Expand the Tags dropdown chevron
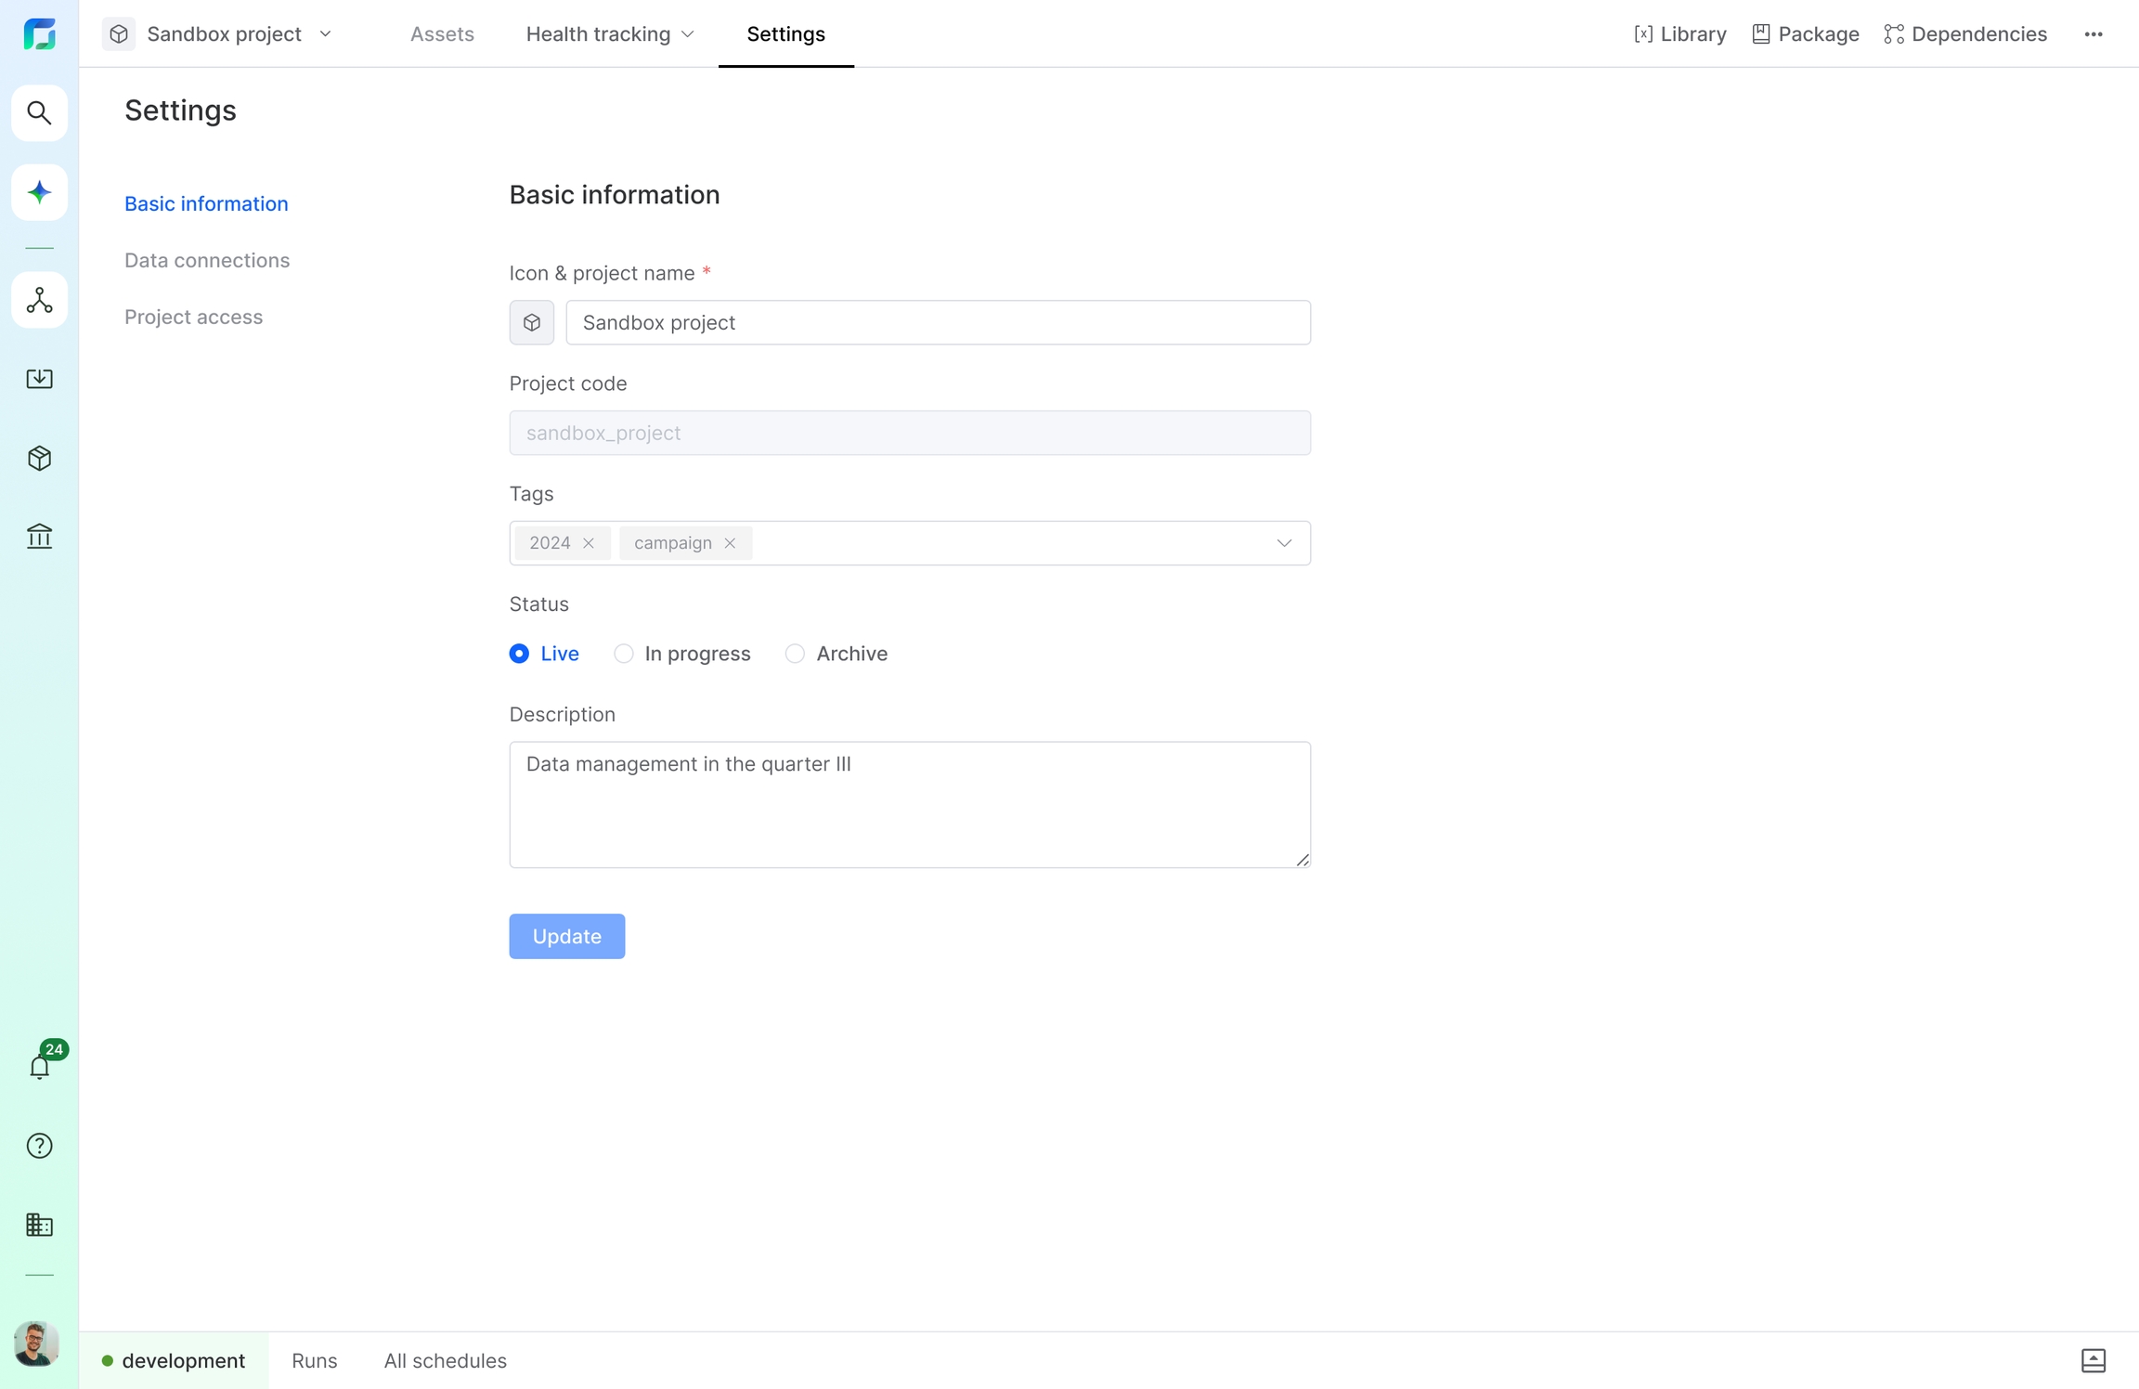Viewport: 2139px width, 1389px height. pyautogui.click(x=1284, y=543)
